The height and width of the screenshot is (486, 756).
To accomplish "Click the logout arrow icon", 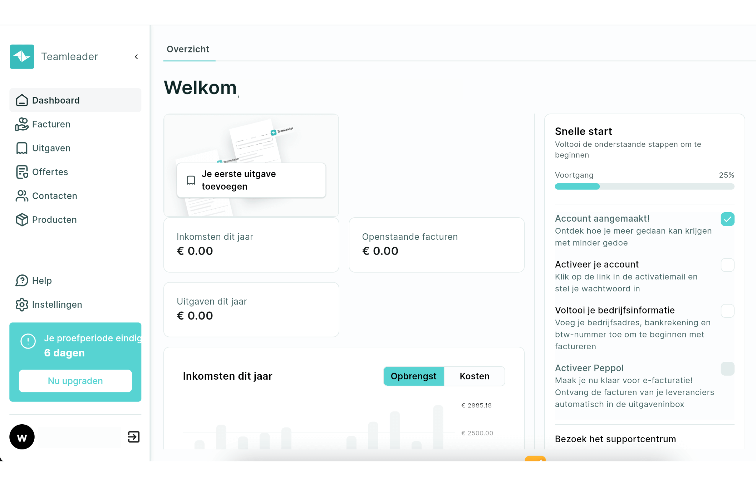I will (x=133, y=437).
